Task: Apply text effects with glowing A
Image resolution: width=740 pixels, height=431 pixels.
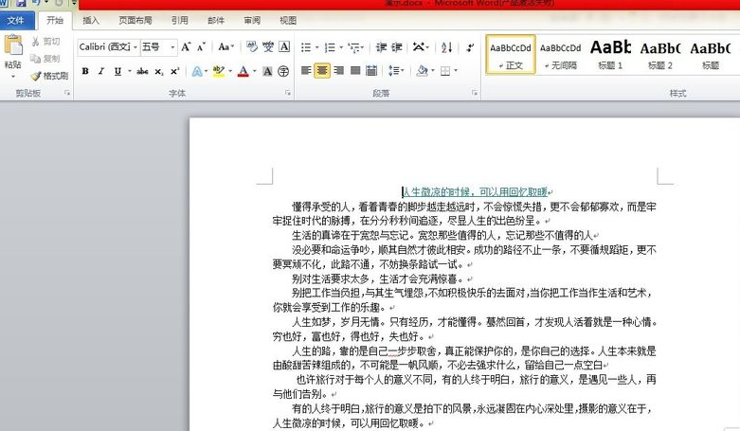Action: click(x=197, y=71)
